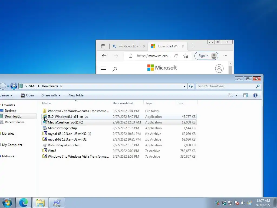Click Edge icon on taskbar

click(24, 203)
